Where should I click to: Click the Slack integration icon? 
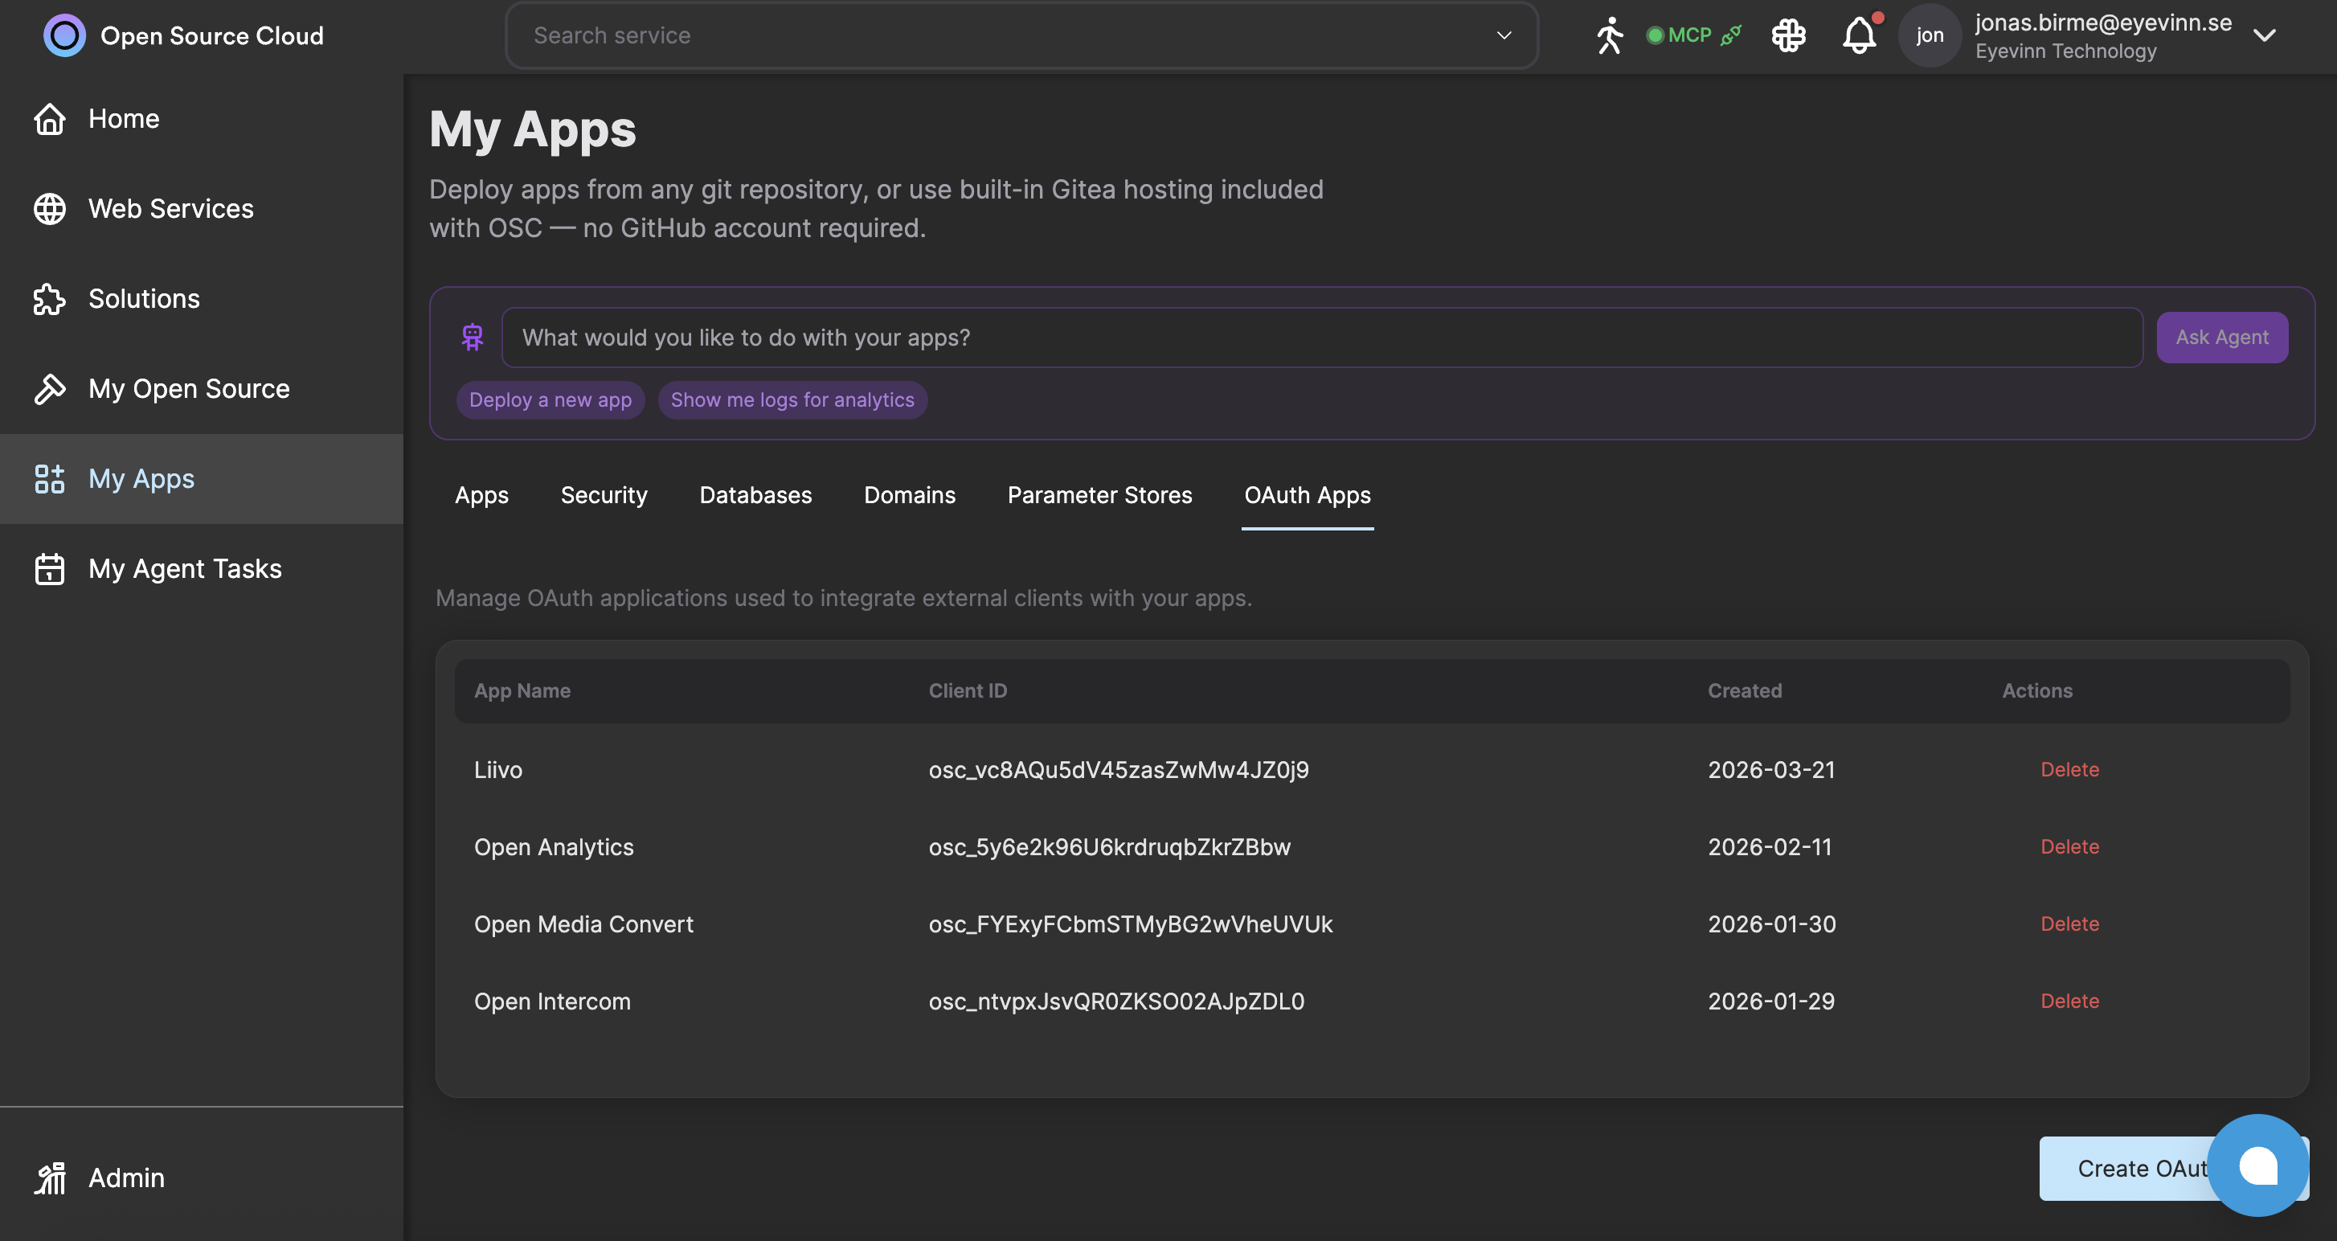1788,35
